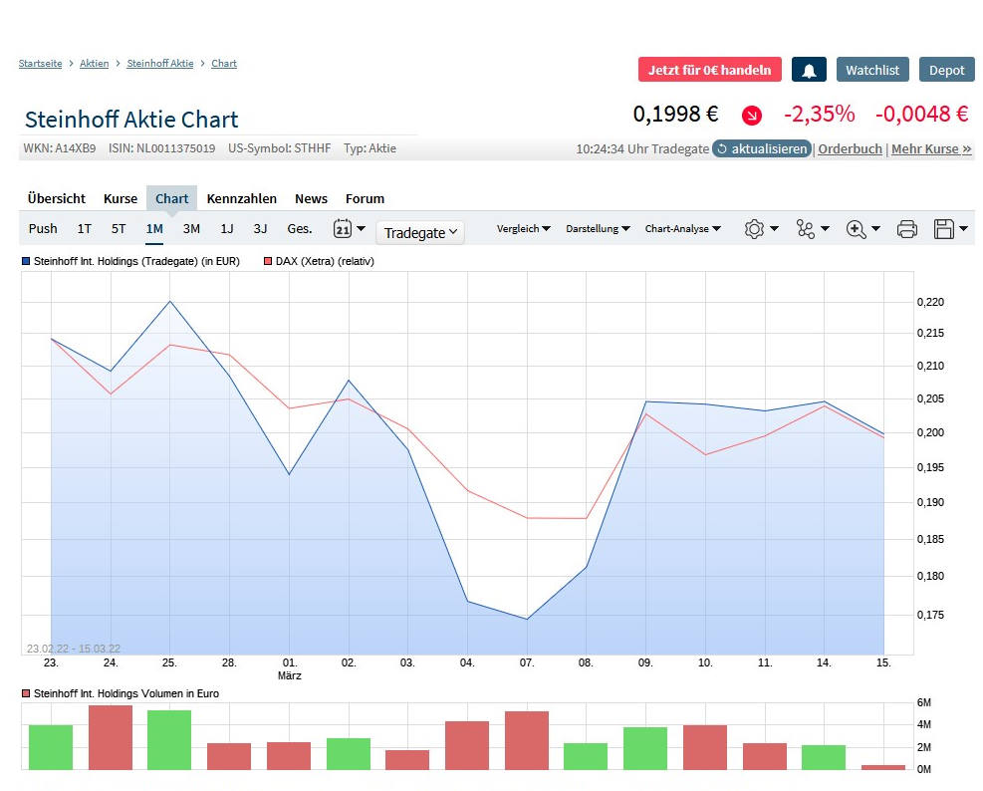
Task: Click the volume bar for 09.
Action: click(645, 748)
